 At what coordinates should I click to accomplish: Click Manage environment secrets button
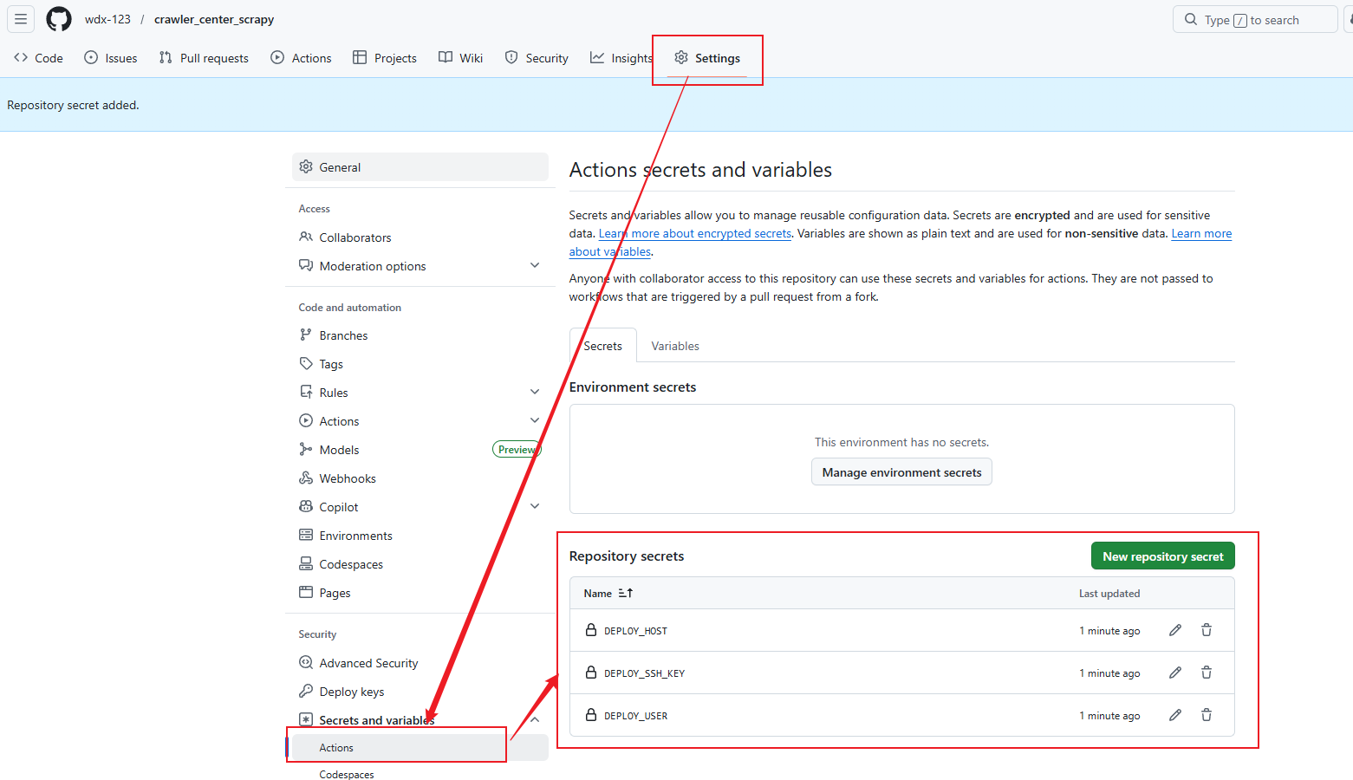click(901, 472)
